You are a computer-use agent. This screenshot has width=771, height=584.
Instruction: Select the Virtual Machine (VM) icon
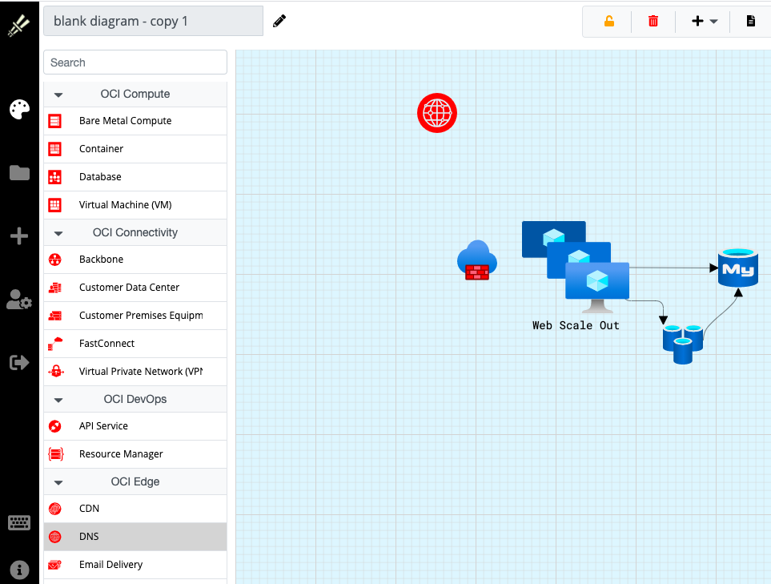(x=55, y=204)
